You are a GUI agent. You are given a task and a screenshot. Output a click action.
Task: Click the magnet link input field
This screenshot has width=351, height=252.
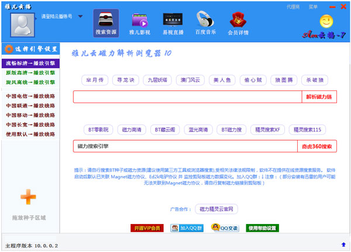point(188,97)
